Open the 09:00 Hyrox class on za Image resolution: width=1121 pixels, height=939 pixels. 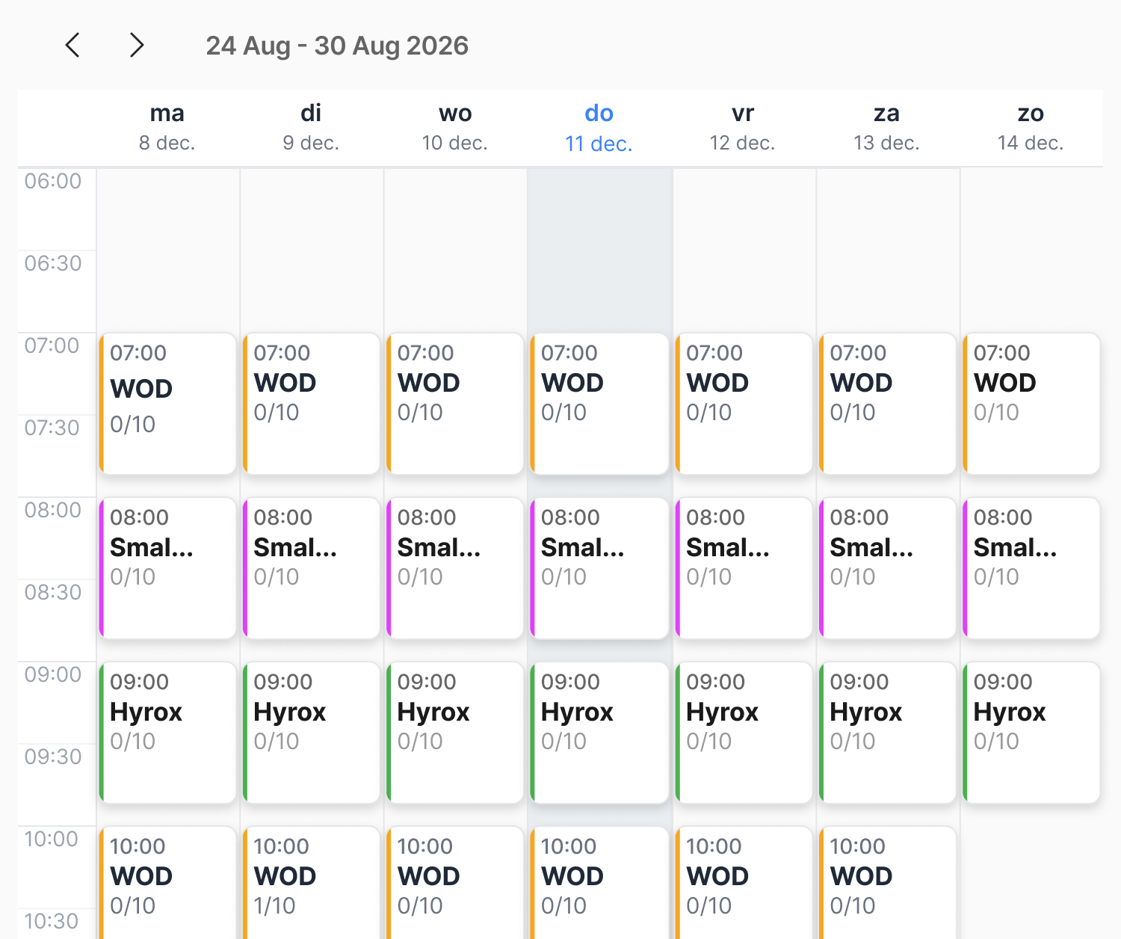[887, 733]
